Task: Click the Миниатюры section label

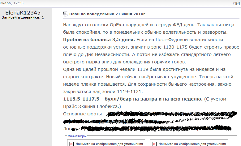Action: pyautogui.click(x=77, y=136)
